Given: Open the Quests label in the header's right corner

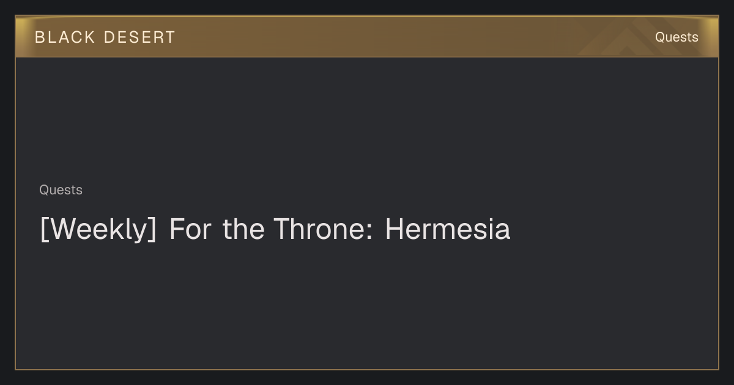Looking at the screenshot, I should click(x=677, y=37).
